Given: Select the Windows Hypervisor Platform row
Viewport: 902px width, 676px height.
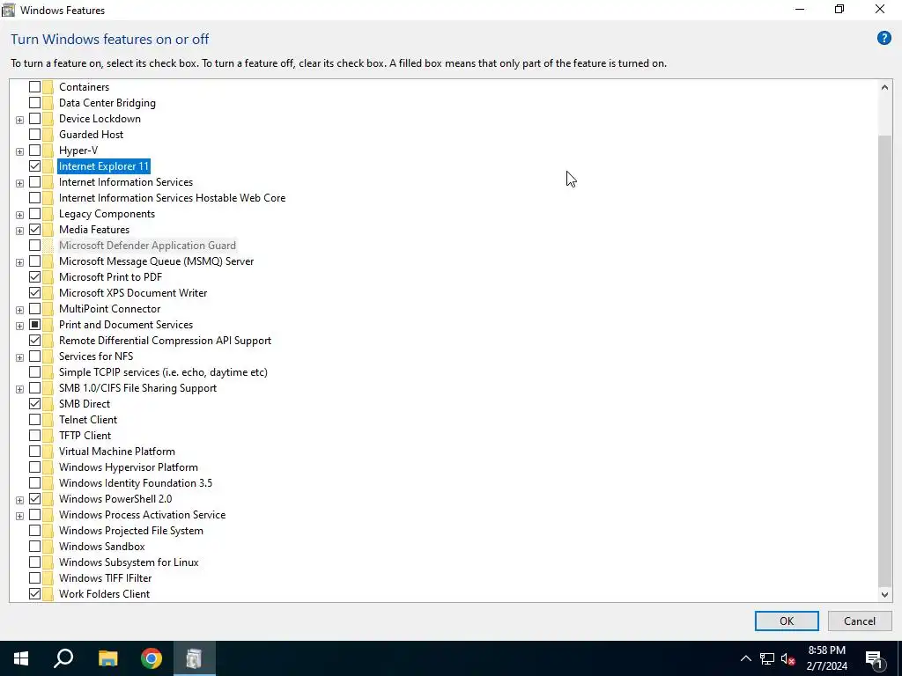Looking at the screenshot, I should coord(129,467).
